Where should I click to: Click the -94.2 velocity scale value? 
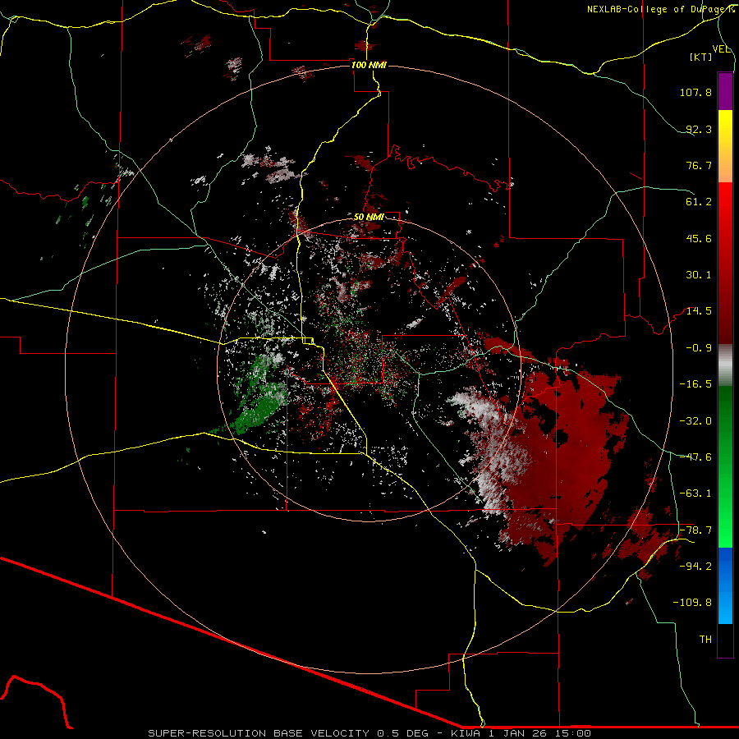pyautogui.click(x=695, y=567)
